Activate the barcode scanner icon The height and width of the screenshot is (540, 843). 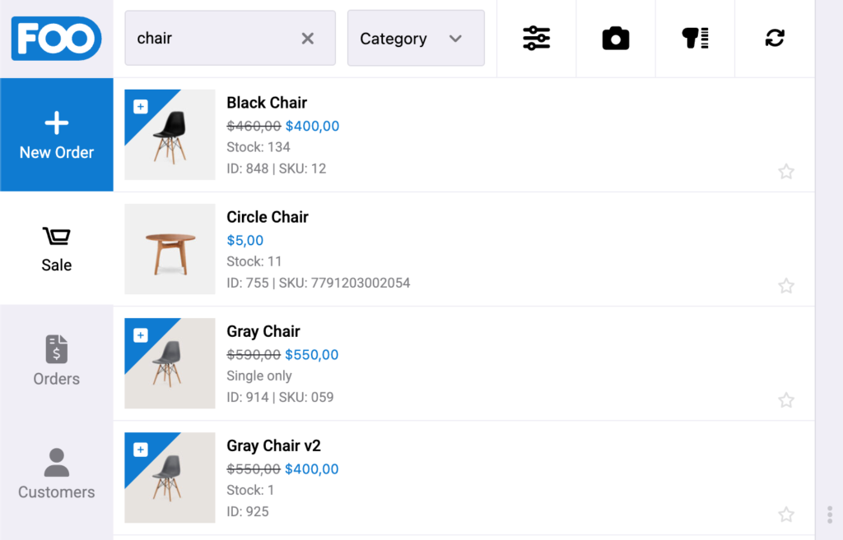pos(695,38)
